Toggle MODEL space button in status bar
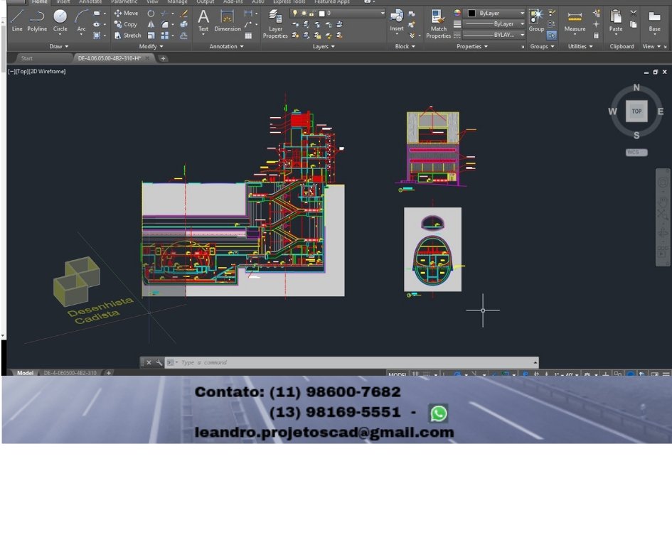 (x=397, y=374)
